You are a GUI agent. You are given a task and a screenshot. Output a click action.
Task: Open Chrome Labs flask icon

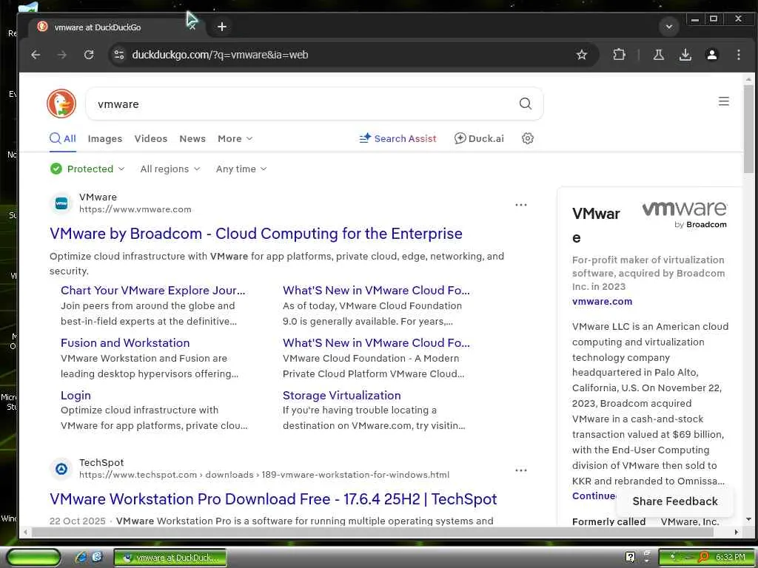click(658, 55)
